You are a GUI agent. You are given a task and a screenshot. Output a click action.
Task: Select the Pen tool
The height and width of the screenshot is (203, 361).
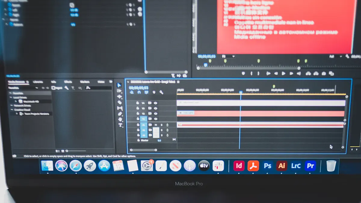120,114
